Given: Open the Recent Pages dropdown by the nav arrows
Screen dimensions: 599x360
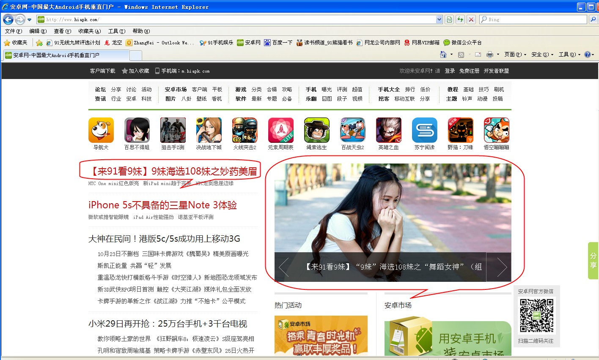Looking at the screenshot, I should tap(29, 19).
